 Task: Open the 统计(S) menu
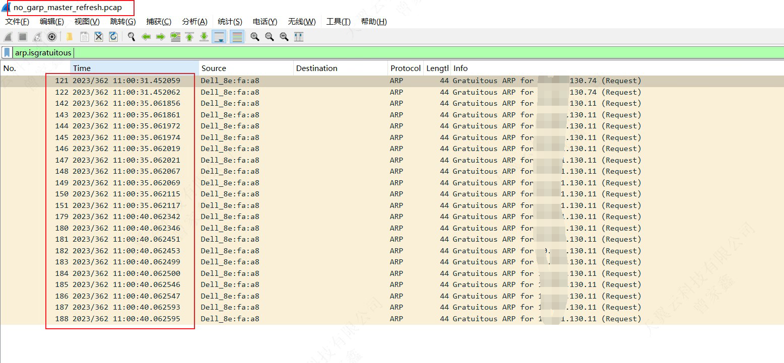230,22
